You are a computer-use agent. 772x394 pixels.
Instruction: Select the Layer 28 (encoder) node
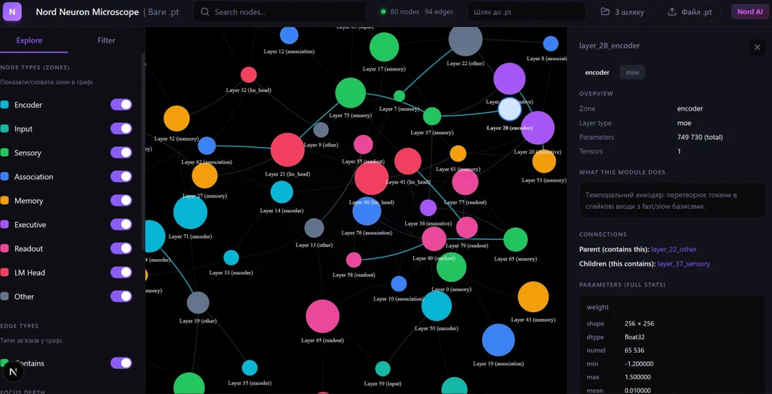pos(510,109)
